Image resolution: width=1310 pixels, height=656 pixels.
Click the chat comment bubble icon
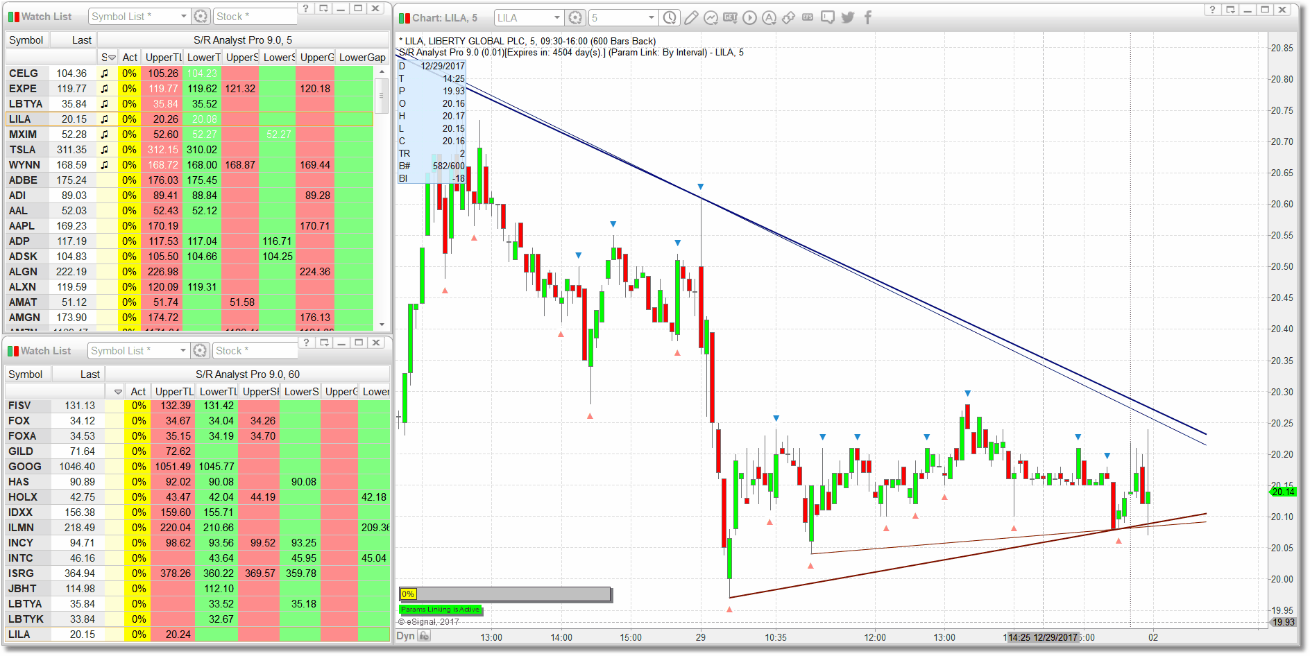coord(828,17)
